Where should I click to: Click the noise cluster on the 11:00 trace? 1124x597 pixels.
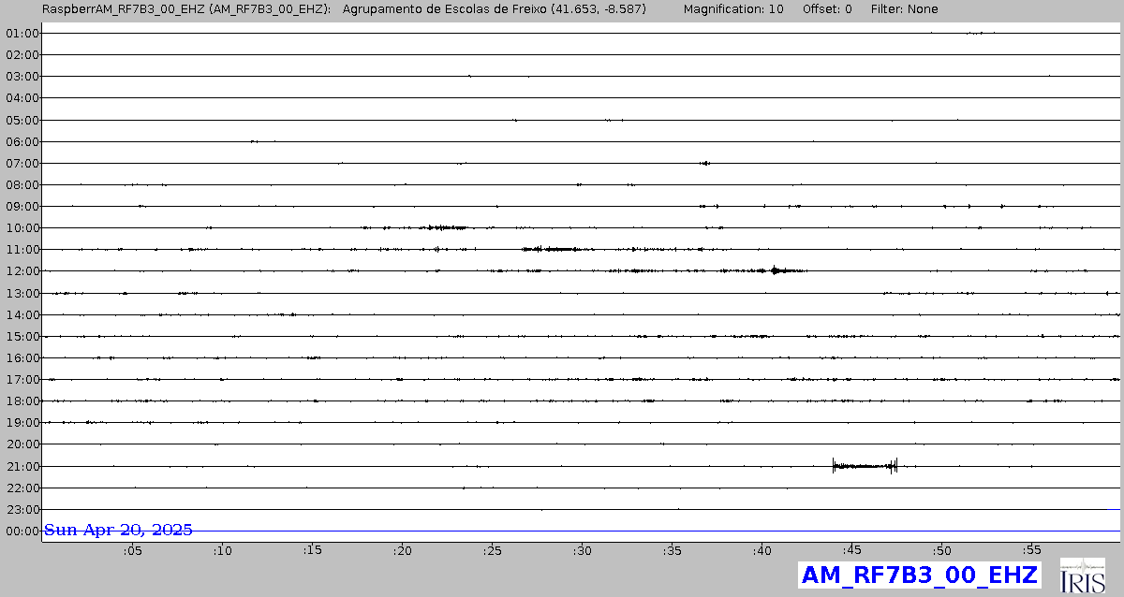pos(553,249)
